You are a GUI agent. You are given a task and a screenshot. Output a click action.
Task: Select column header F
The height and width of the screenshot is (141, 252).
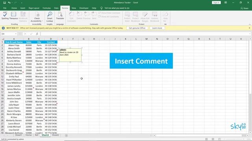73,39
